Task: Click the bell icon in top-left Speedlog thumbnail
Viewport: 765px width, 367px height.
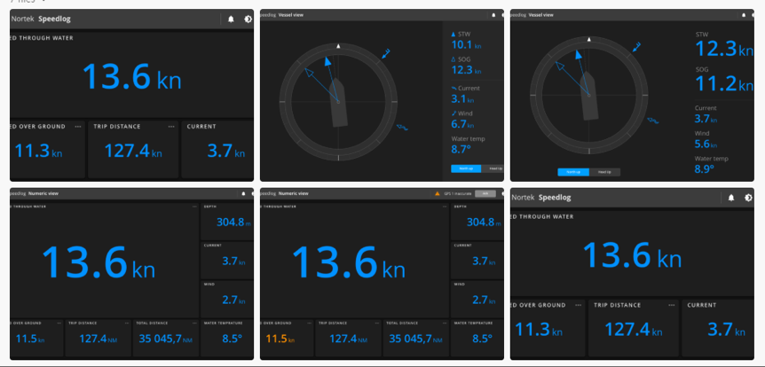Action: pos(232,20)
